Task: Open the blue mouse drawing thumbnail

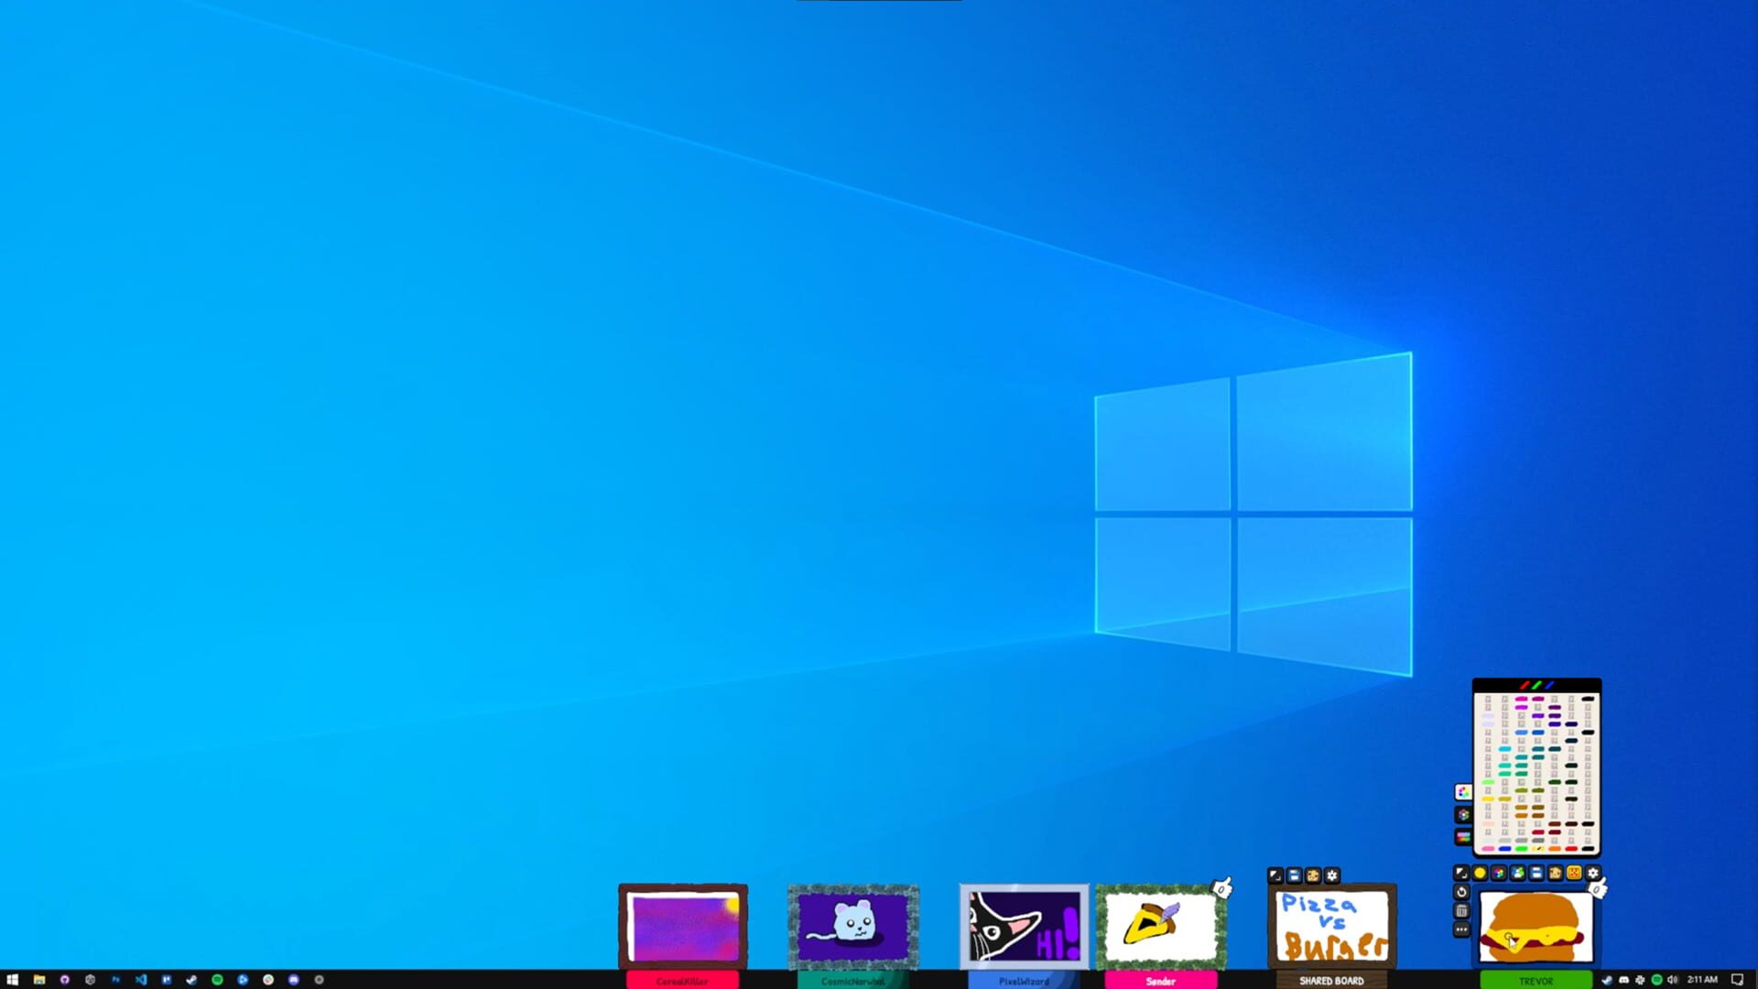Action: [x=853, y=926]
